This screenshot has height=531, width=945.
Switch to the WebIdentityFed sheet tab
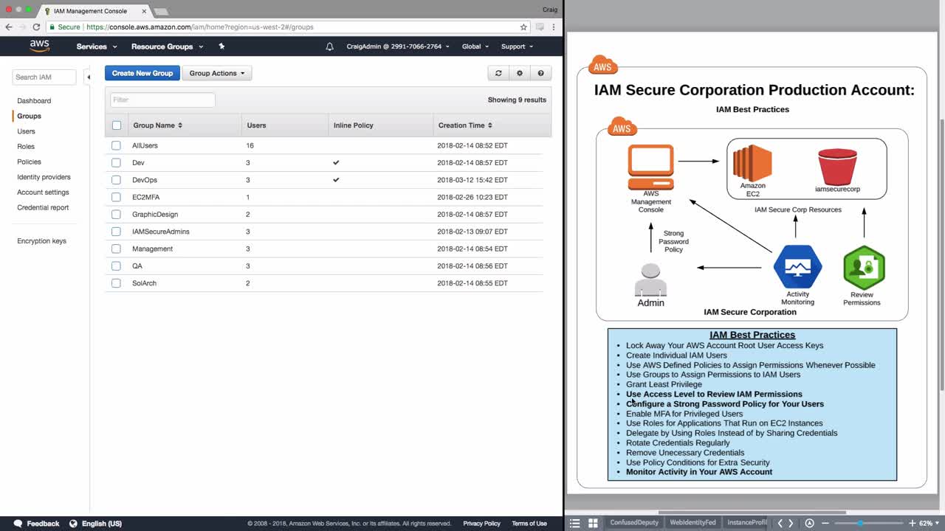coord(693,523)
